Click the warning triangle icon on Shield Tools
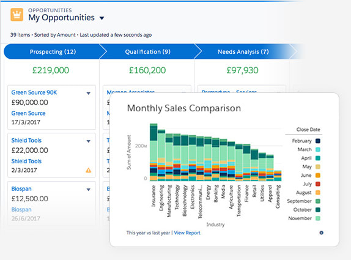The width and height of the screenshot is (351, 260). (89, 170)
